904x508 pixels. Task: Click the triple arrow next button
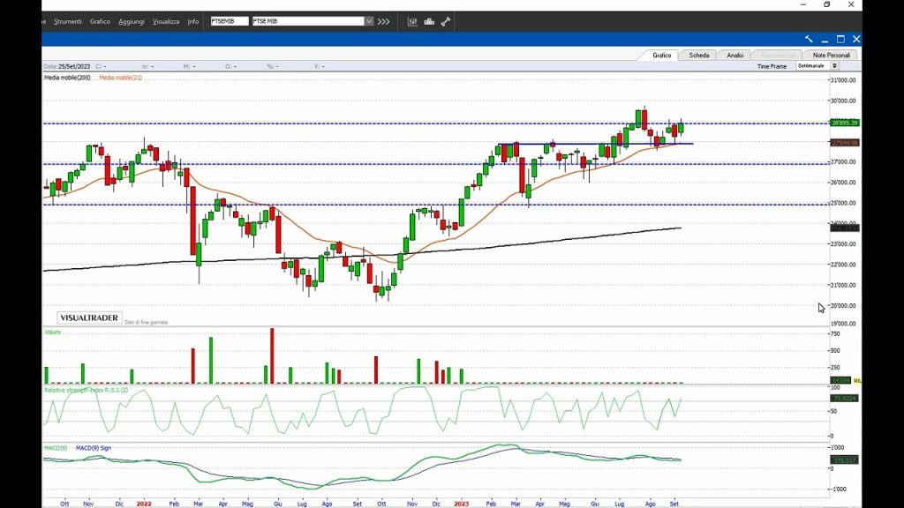tap(383, 21)
